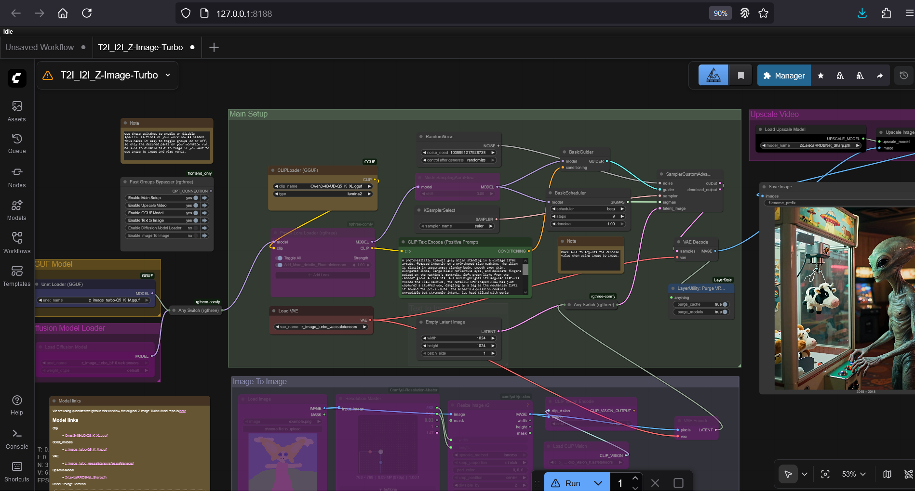Switch to the Unsaved Workflow tab
This screenshot has width=915, height=492.
tap(40, 47)
